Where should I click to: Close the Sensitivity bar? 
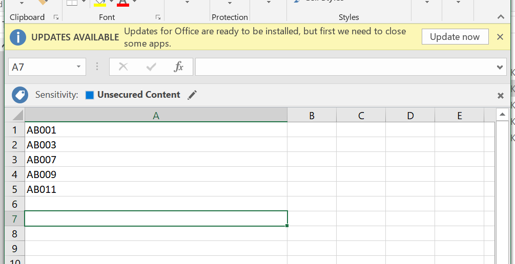click(501, 96)
